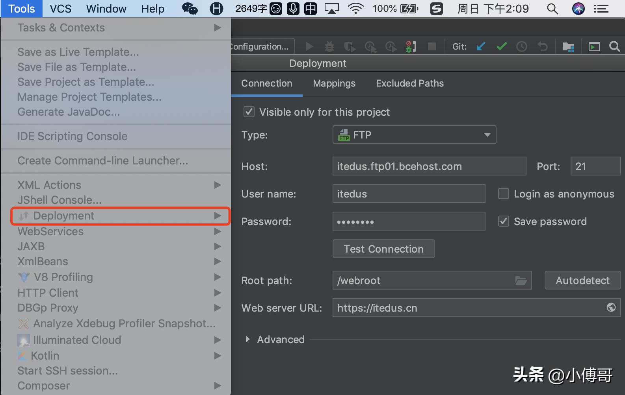The image size is (625, 395).
Task: Click the Git commit checkmark icon
Action: point(501,47)
